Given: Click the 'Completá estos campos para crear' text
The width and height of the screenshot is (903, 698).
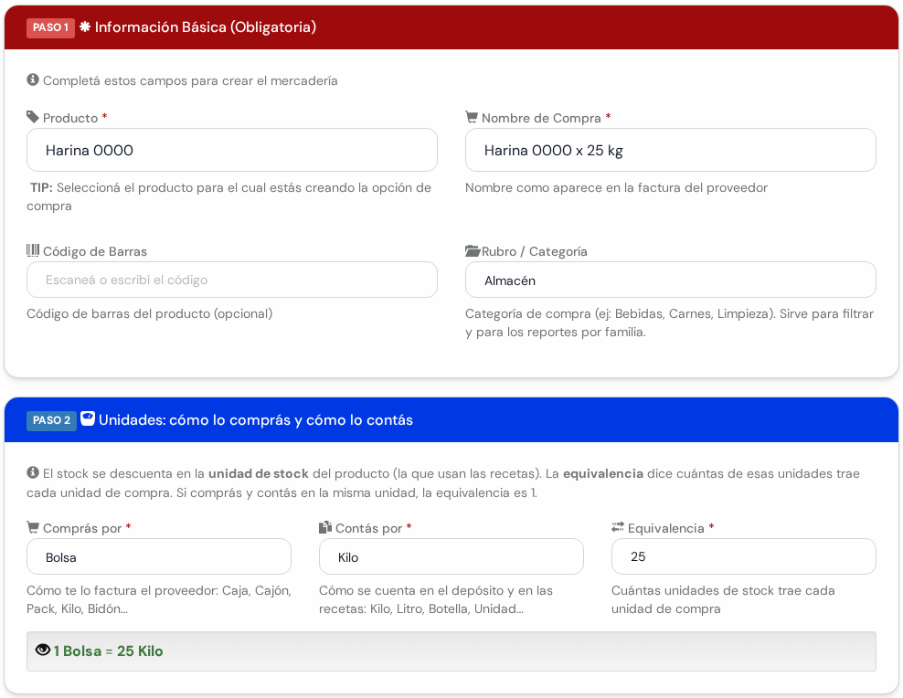Looking at the screenshot, I should click(x=190, y=80).
